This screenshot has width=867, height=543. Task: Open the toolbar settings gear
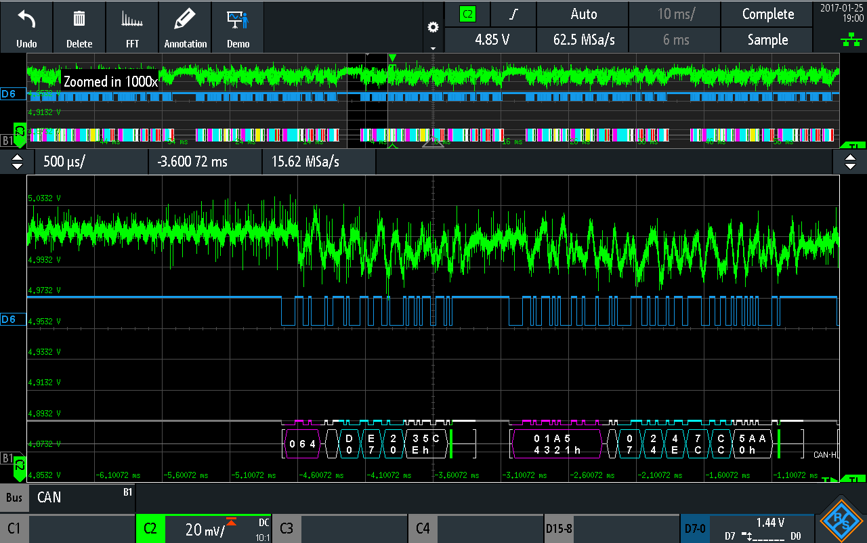click(433, 28)
